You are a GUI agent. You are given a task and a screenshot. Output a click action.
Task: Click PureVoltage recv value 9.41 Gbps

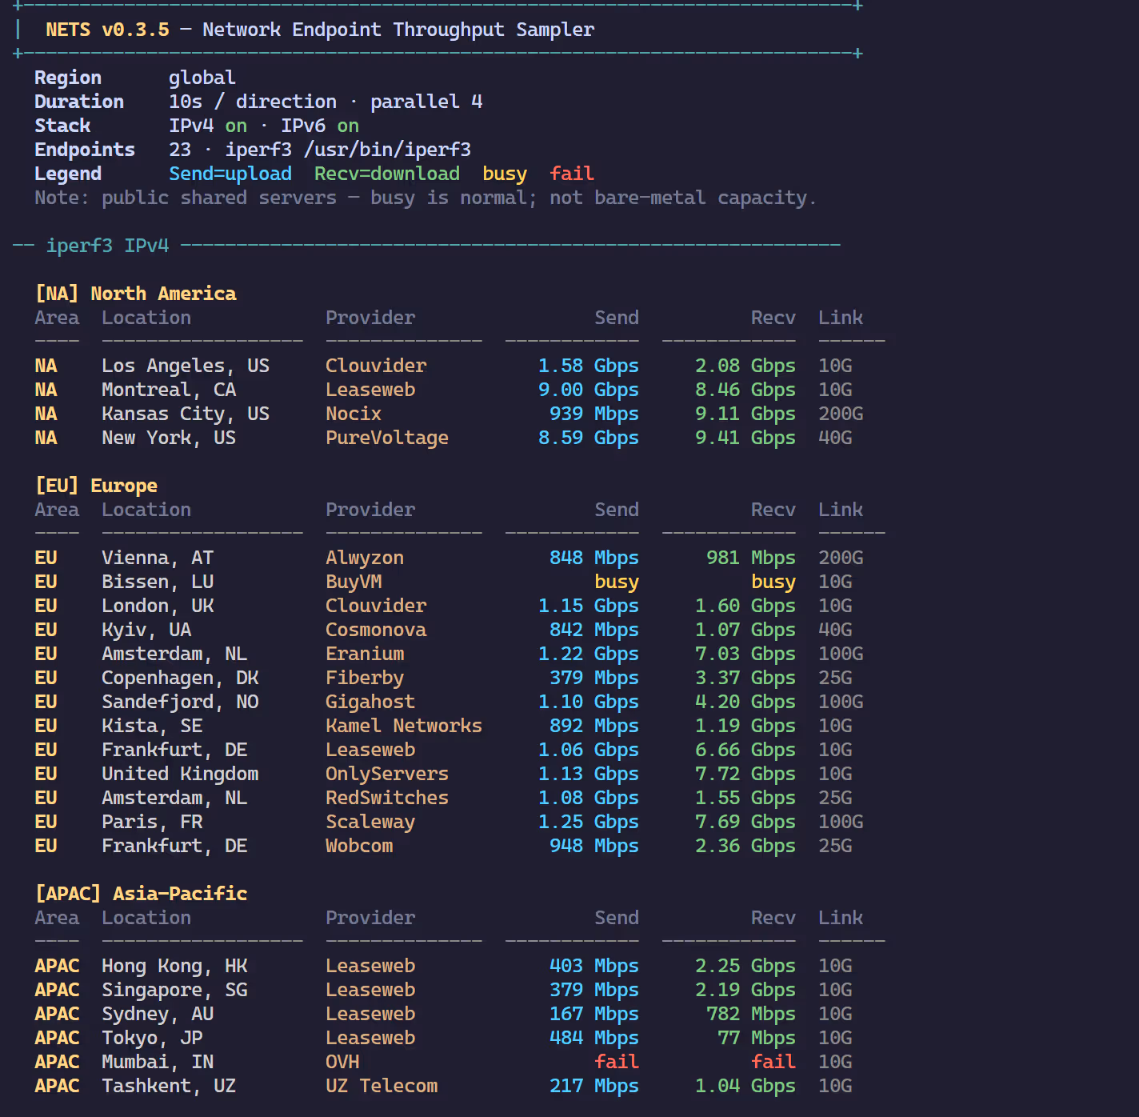click(745, 438)
